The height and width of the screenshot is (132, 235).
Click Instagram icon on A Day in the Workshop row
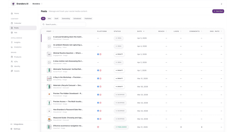click(x=100, y=78)
